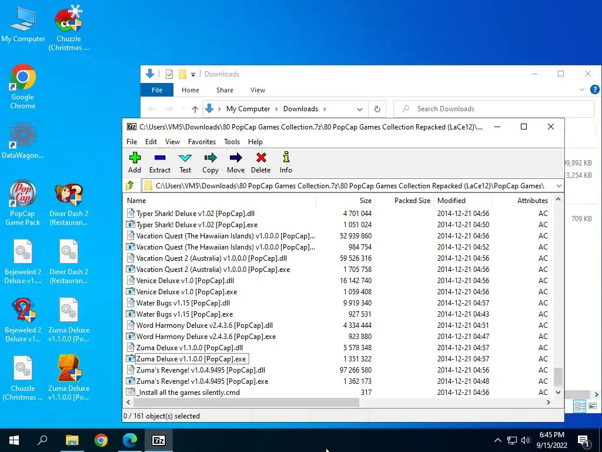Toggle the Explorer quick access properties checkmark icon
602x452 pixels.
(x=169, y=74)
